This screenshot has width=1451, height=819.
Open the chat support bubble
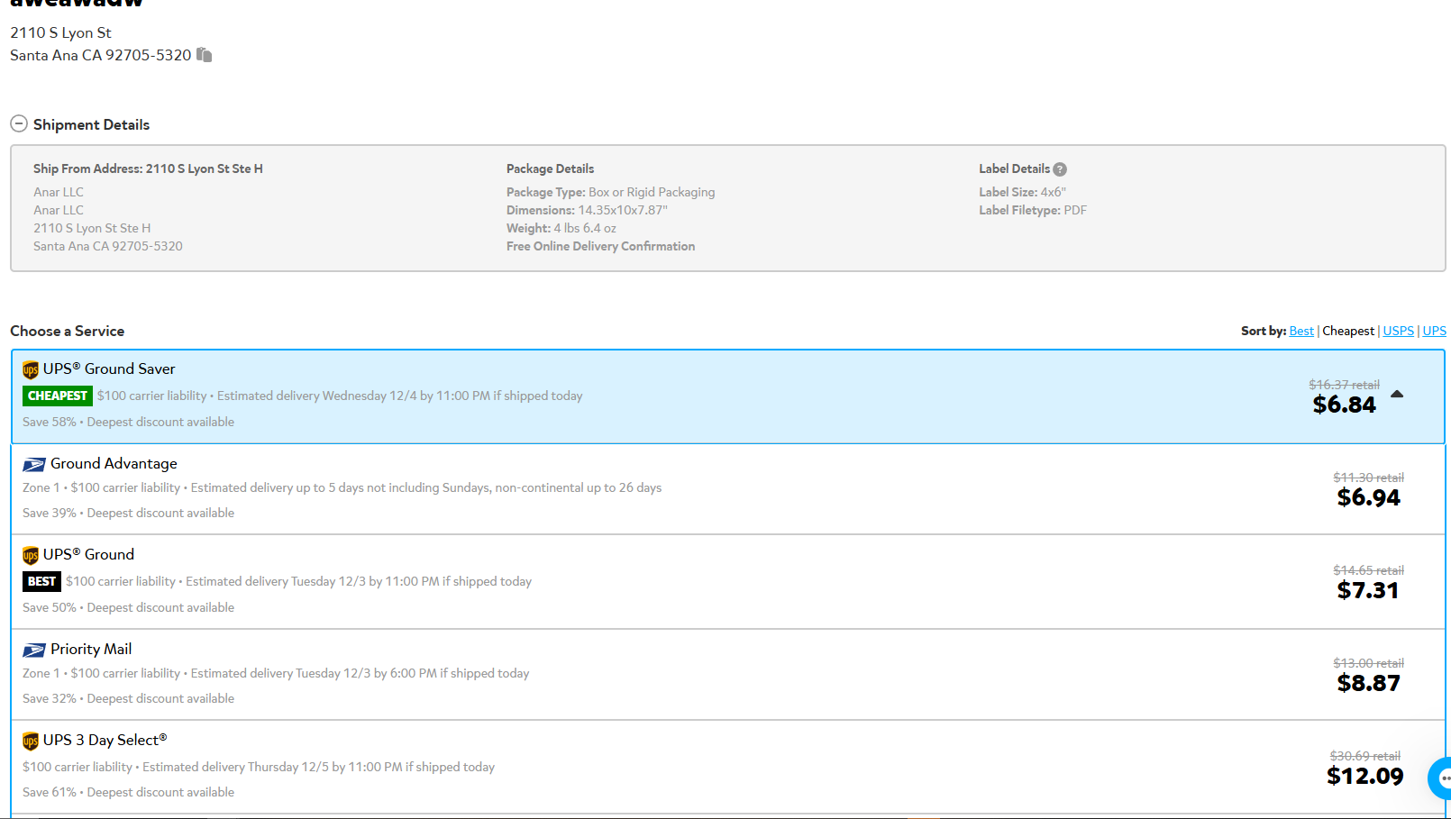(1440, 778)
